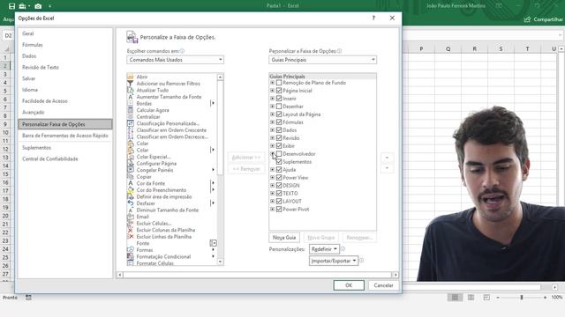Pick the Cor da Fonte icon
Screen dimensions: 565x317
(131, 183)
